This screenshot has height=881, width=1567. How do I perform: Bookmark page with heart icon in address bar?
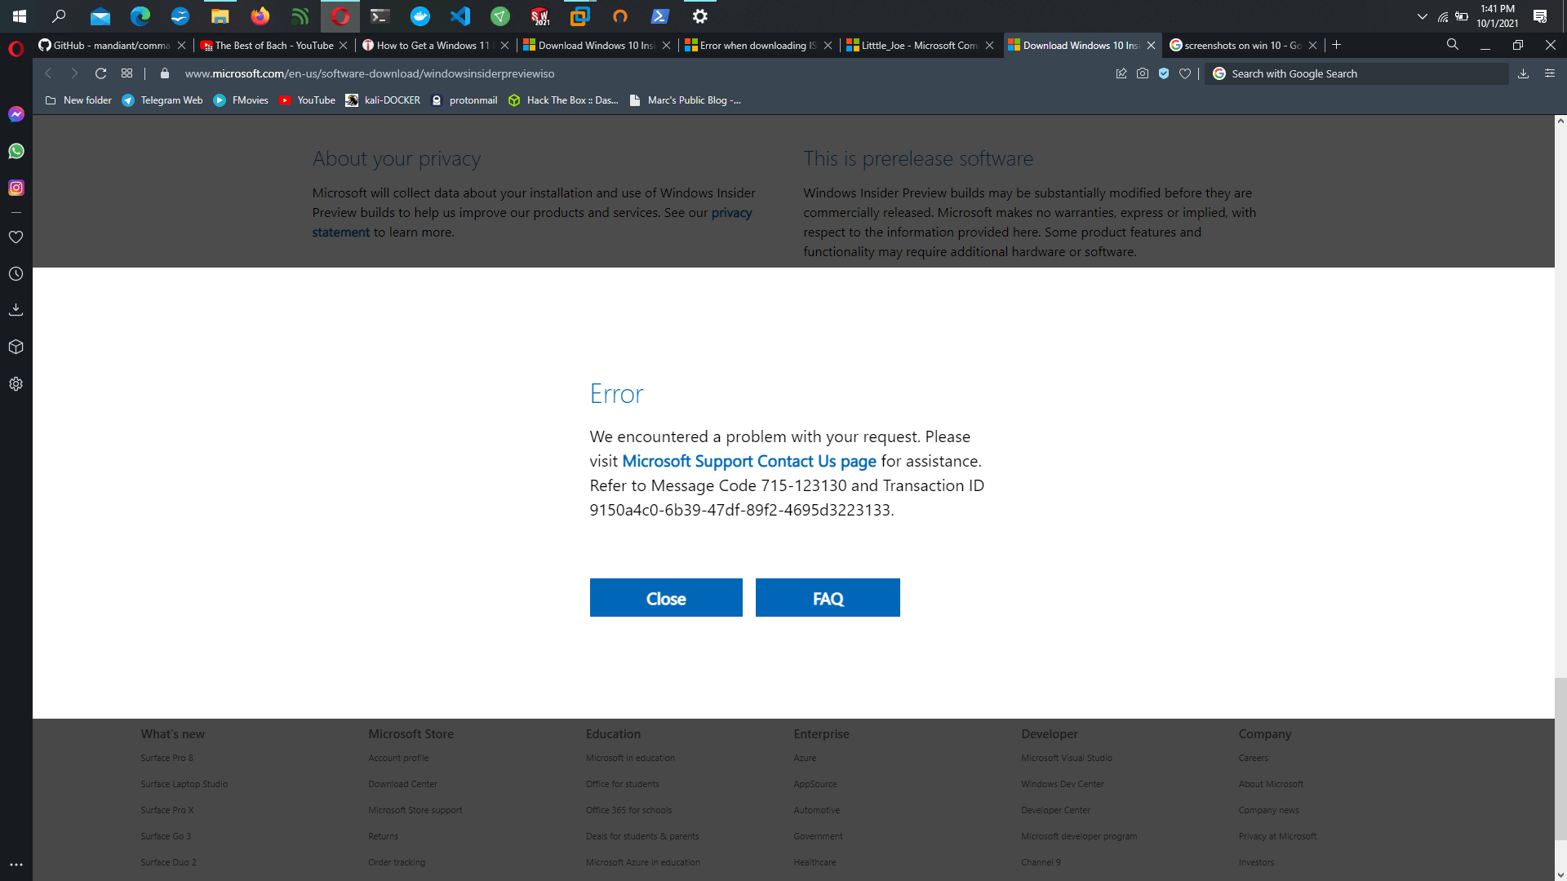1185,73
